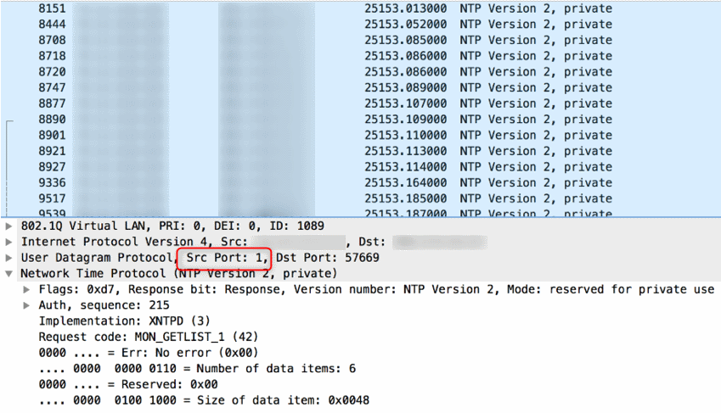Select the 802.1Q Virtual LAN line
This screenshot has height=413, width=721.
coord(172,226)
